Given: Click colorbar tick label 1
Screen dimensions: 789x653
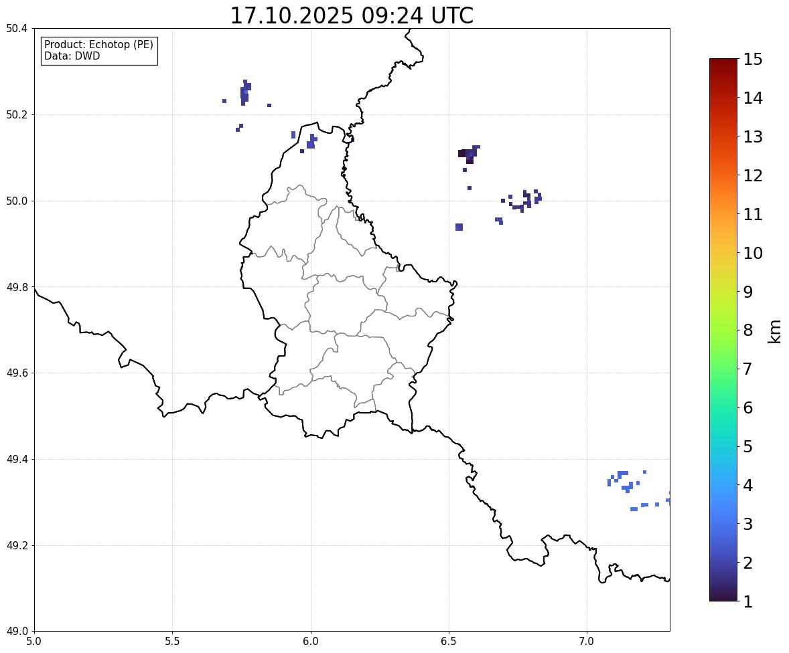Looking at the screenshot, I should pos(748,601).
